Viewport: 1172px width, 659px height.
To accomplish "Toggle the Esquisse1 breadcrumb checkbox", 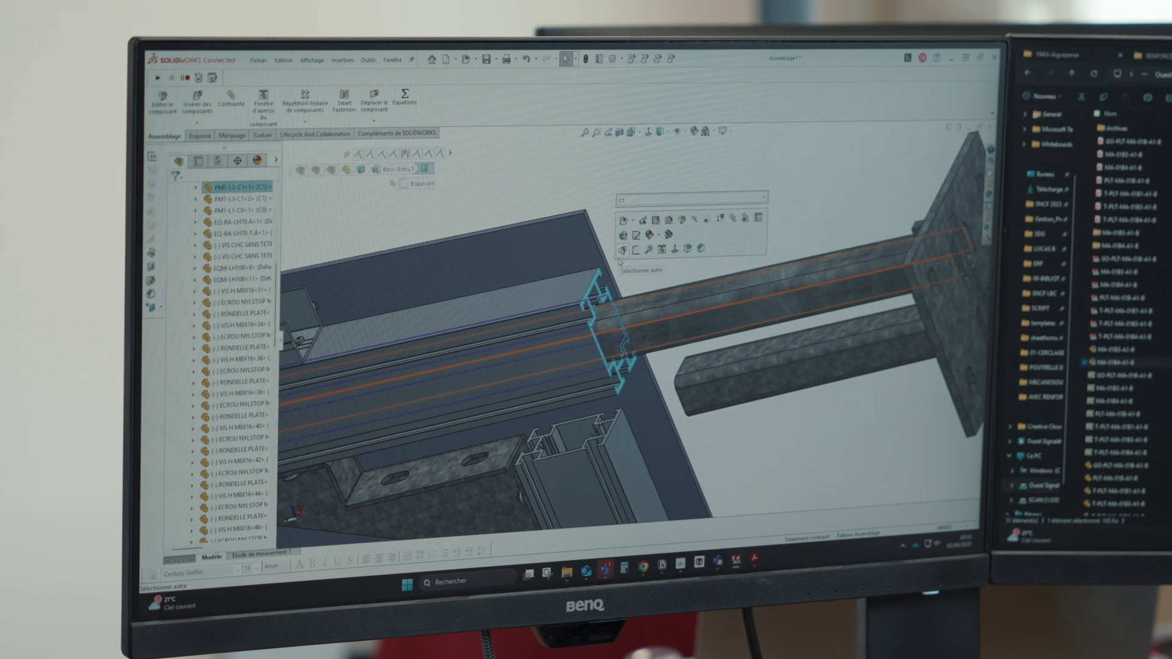I will coord(404,184).
